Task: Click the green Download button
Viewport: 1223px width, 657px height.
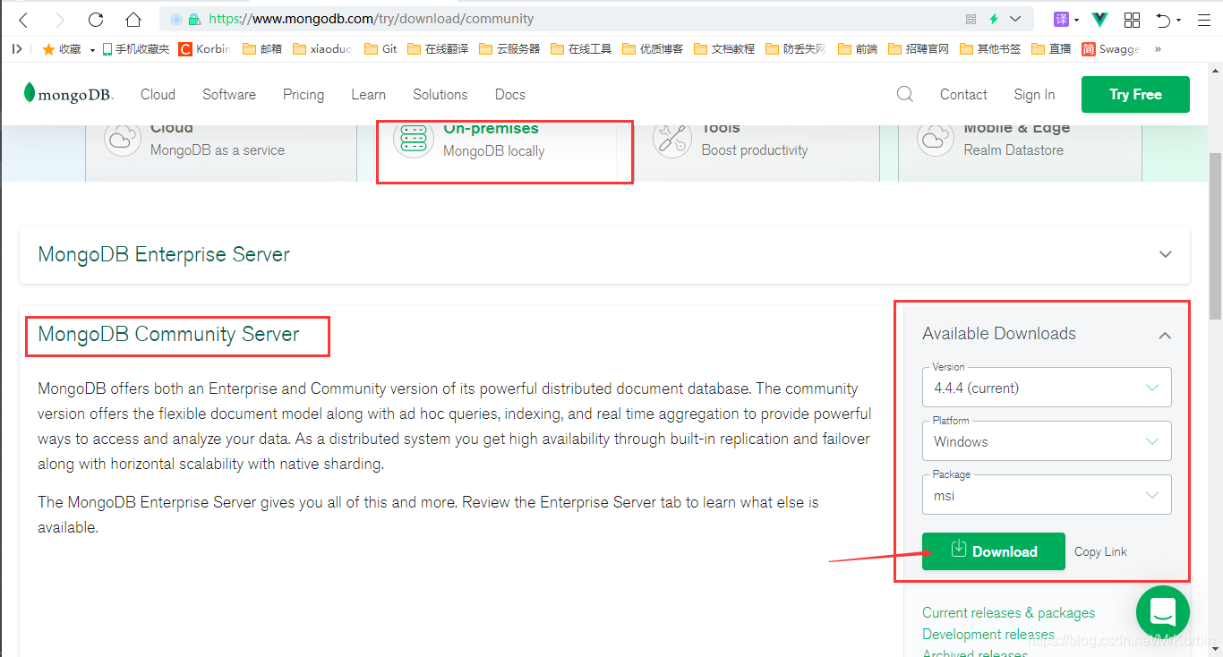Action: pyautogui.click(x=994, y=551)
